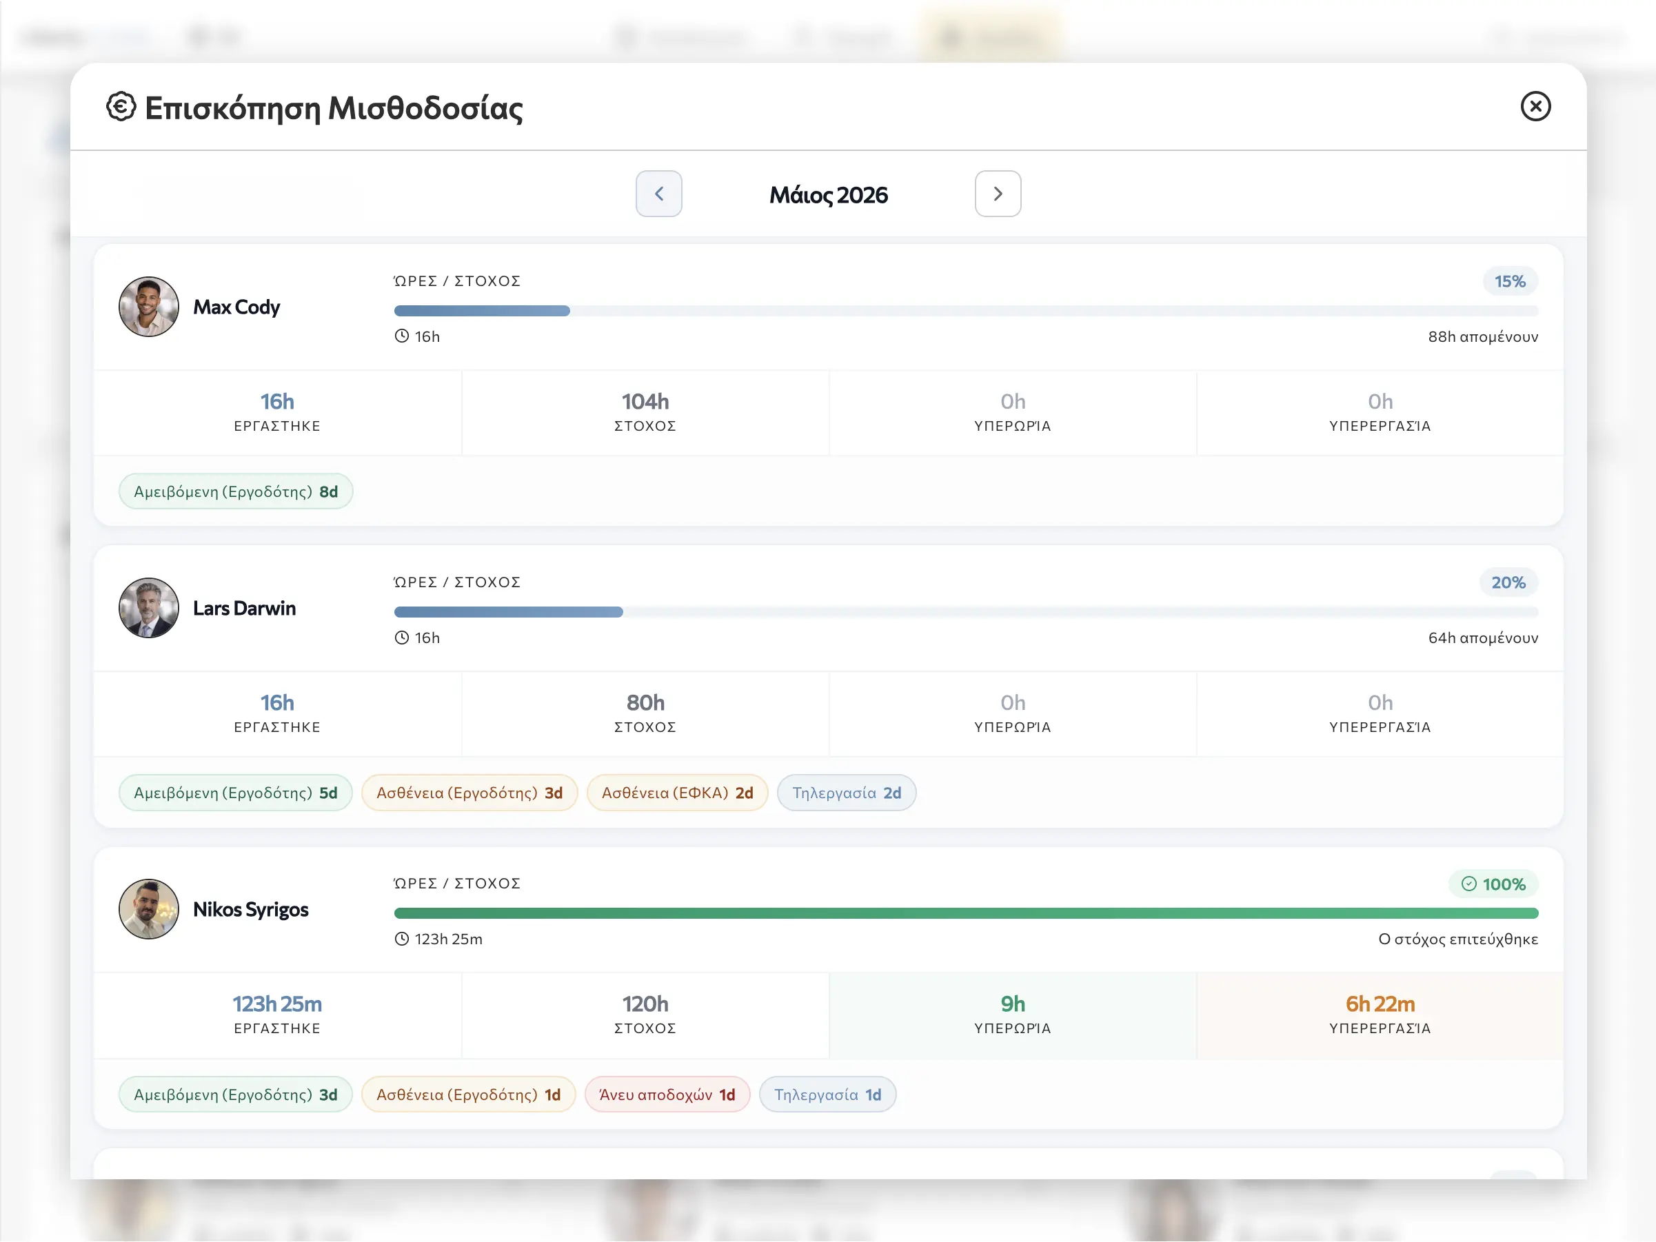Image resolution: width=1656 pixels, height=1242 pixels.
Task: Click the 6h 22m ΥΠΕΡΕΡΓΑΣΙΑ cell
Action: [x=1380, y=1015]
